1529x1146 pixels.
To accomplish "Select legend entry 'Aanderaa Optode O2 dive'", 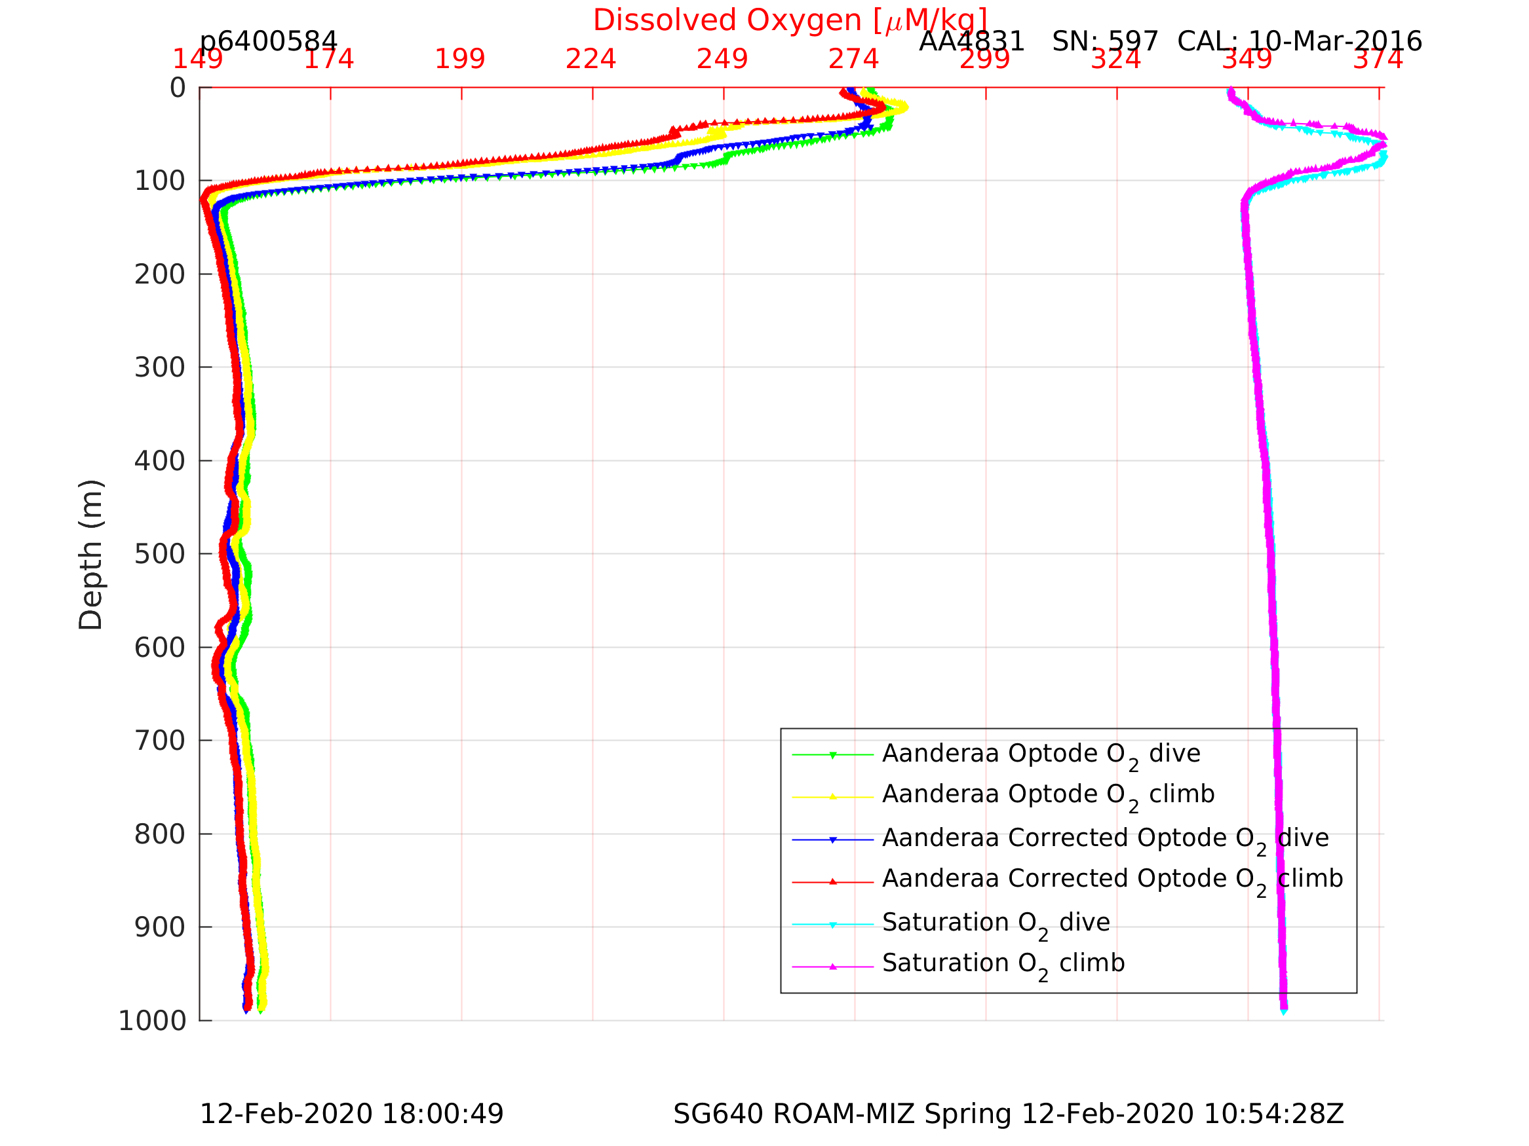I will tap(1041, 754).
